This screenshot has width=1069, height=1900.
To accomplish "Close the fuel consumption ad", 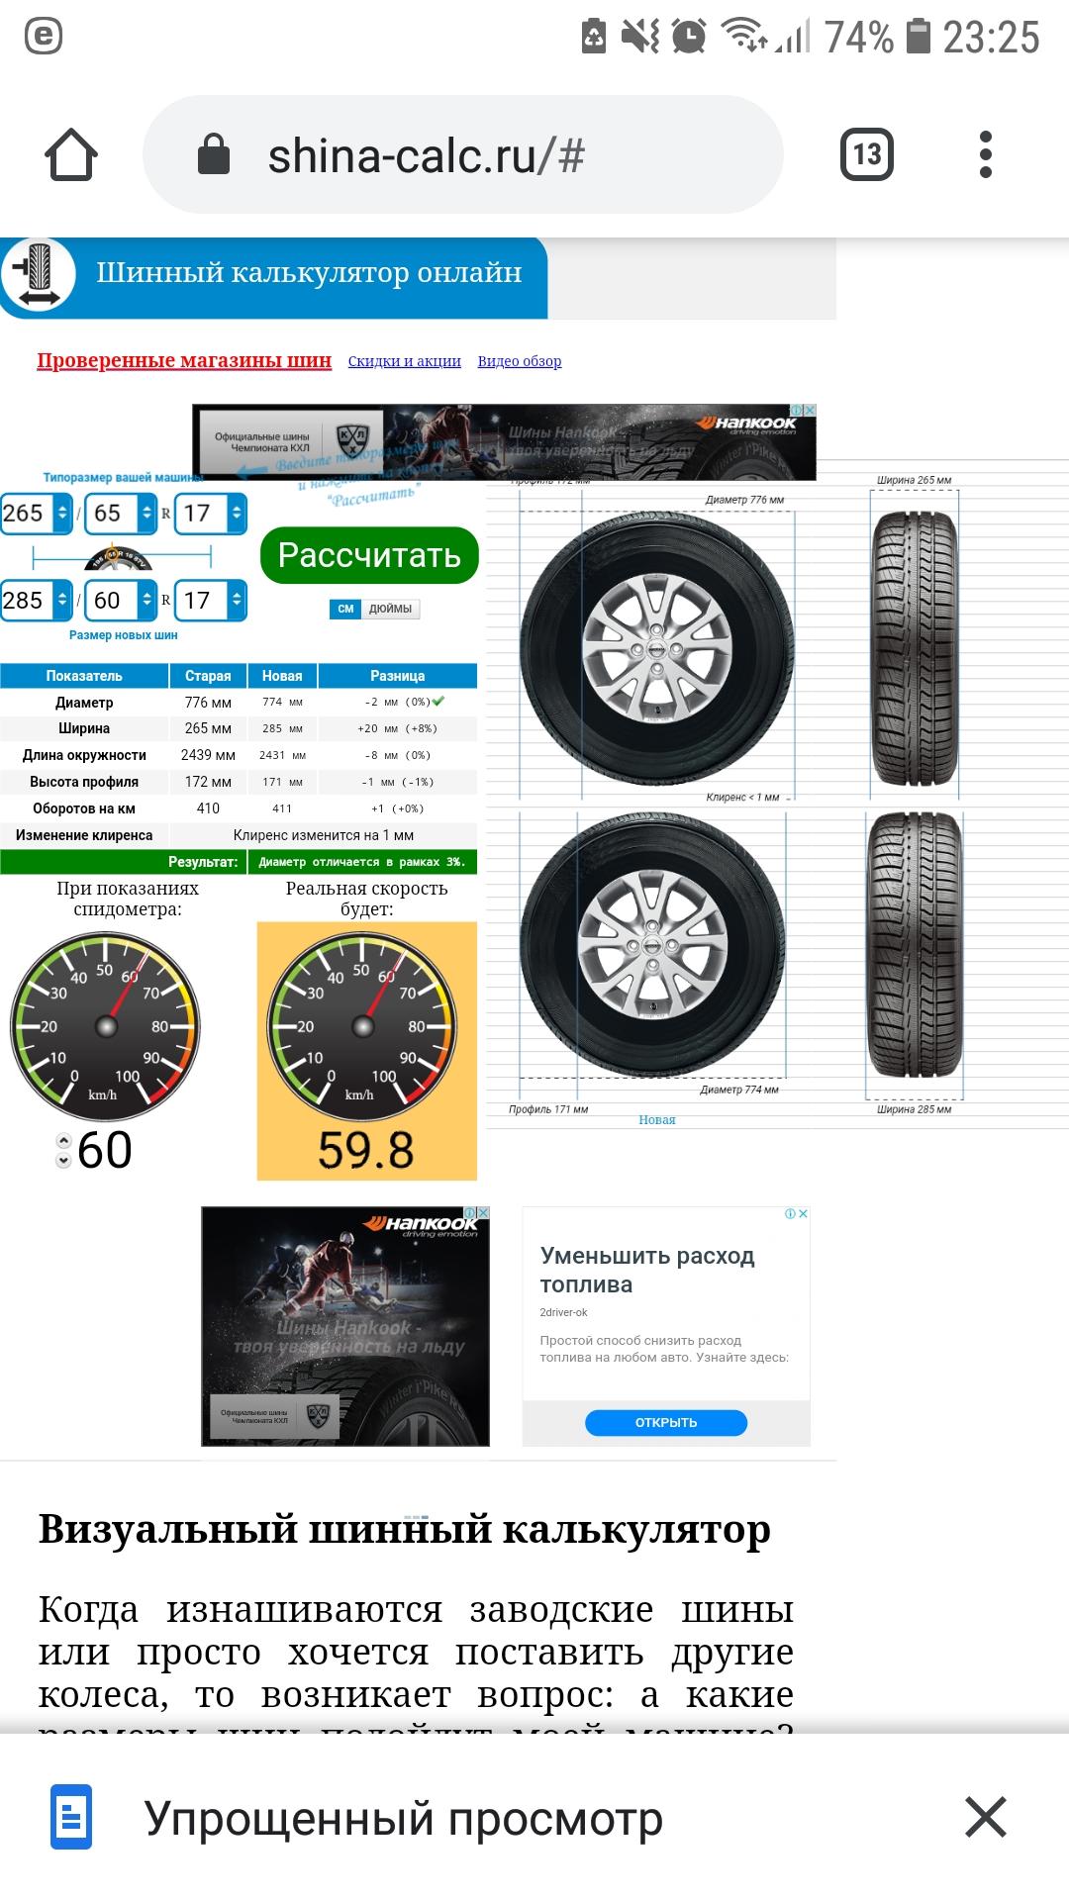I will (x=804, y=1214).
